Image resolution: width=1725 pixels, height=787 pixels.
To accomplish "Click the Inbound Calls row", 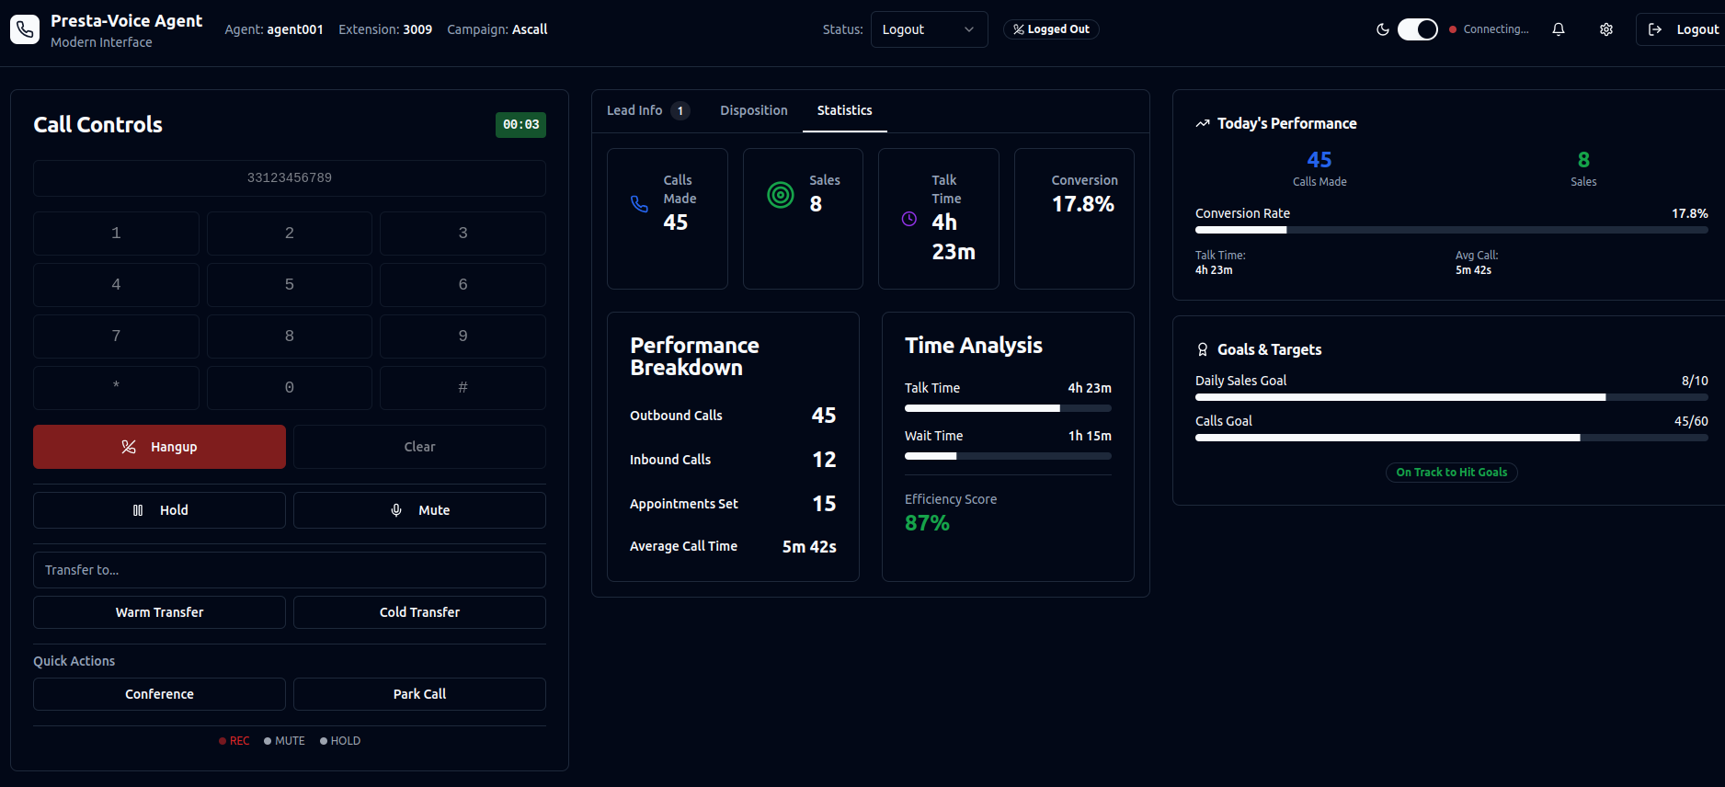I will [733, 460].
